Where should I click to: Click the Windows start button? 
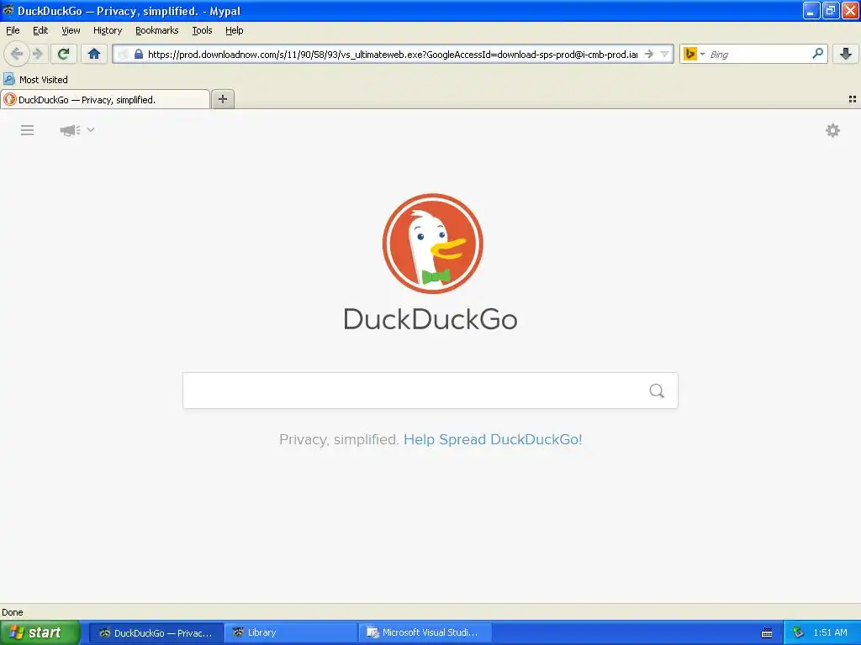click(x=40, y=632)
